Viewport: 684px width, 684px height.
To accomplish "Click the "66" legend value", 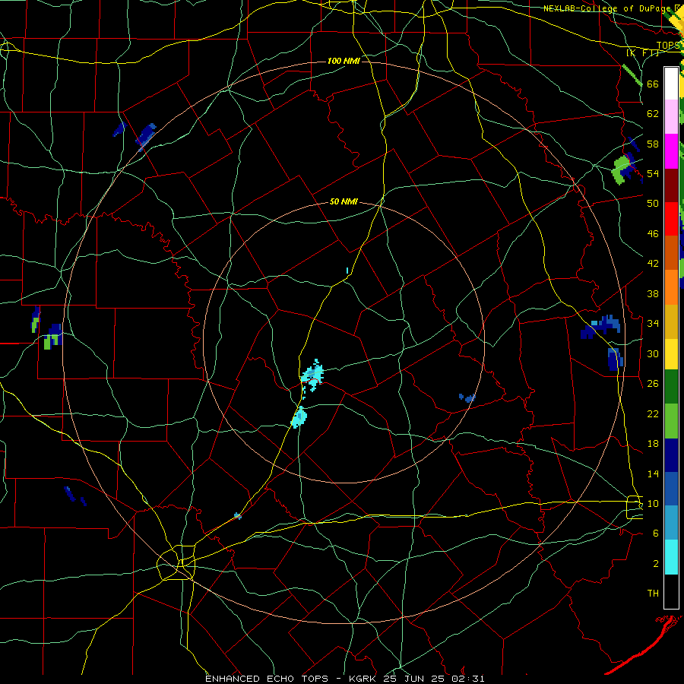I will tap(653, 84).
